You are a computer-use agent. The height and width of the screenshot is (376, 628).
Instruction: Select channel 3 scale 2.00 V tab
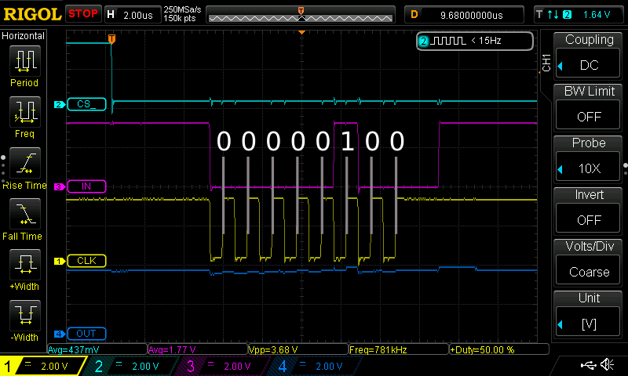tap(223, 366)
